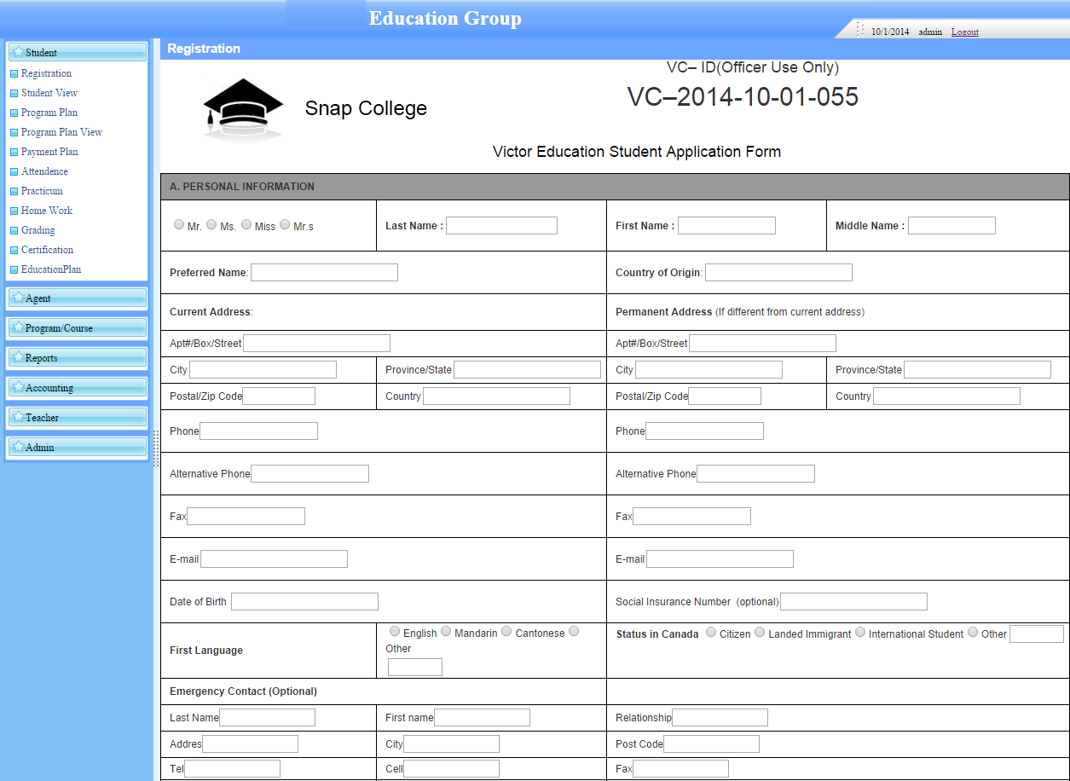This screenshot has height=781, width=1070.
Task: Click the star icon on Admin section
Action: [18, 447]
